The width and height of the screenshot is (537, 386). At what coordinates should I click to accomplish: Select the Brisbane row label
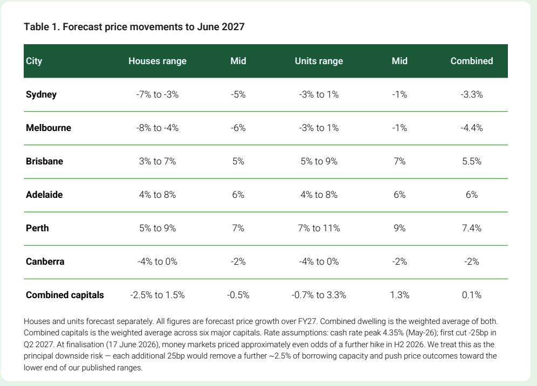click(44, 161)
